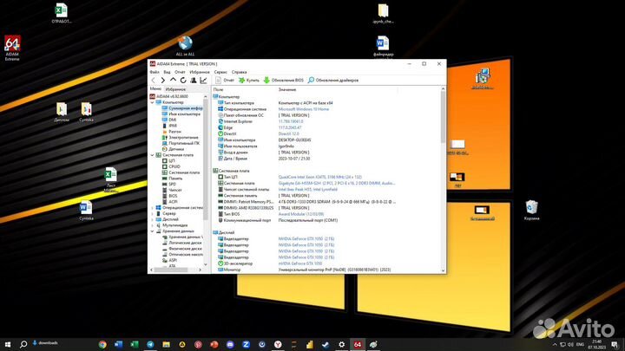Open the graph chart tool in toolbar
The width and height of the screenshot is (625, 351).
pyautogui.click(x=204, y=81)
